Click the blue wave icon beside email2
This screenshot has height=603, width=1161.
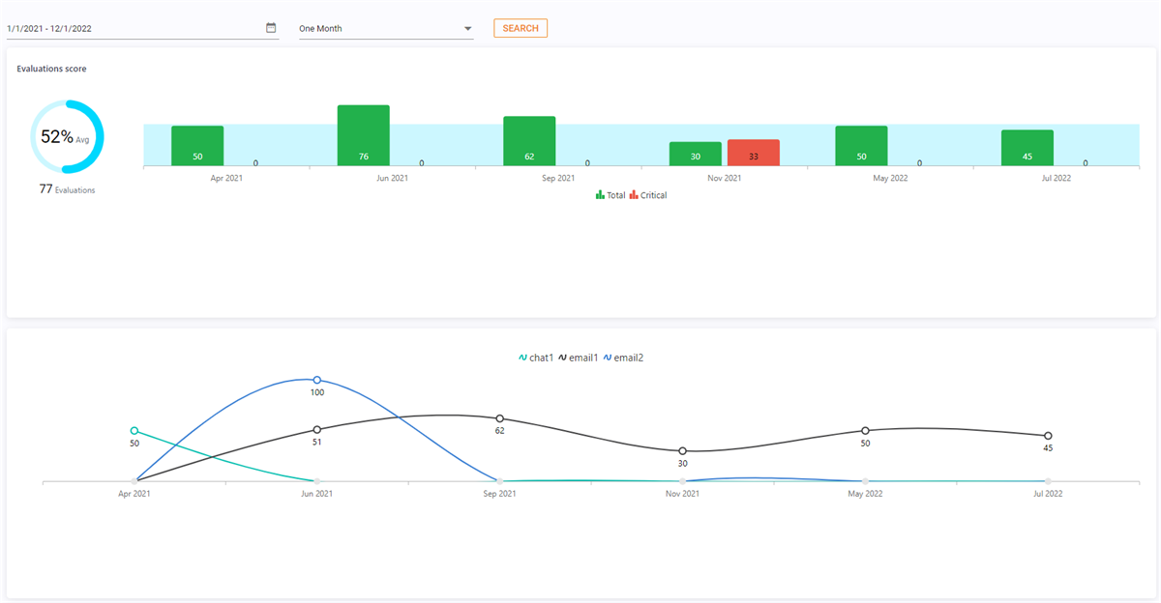click(607, 357)
